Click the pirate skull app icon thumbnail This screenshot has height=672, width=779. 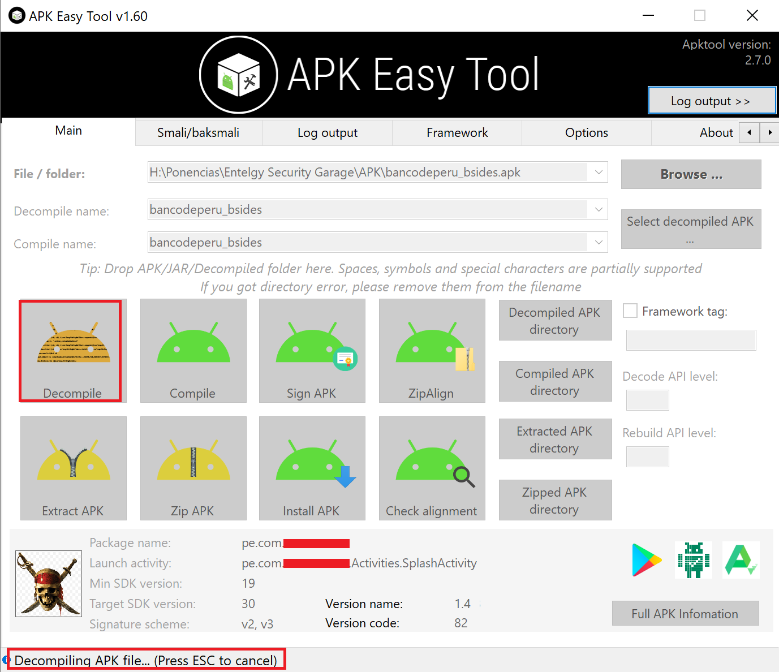[49, 583]
